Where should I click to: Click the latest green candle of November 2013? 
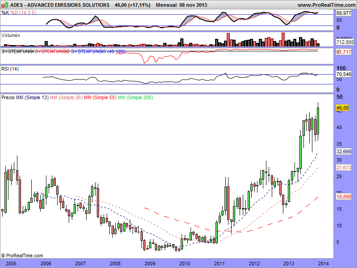(x=318, y=121)
